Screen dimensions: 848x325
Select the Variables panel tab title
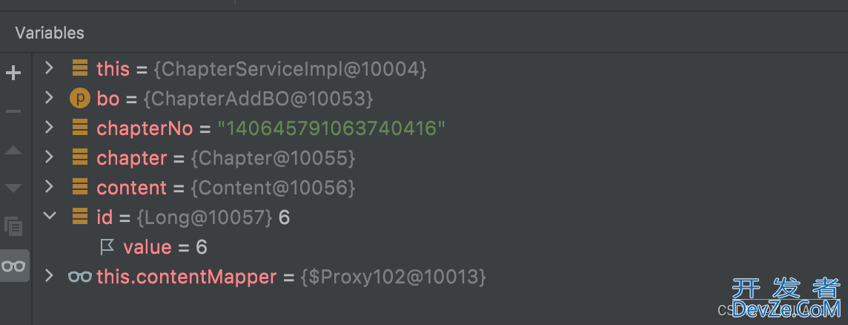click(50, 33)
